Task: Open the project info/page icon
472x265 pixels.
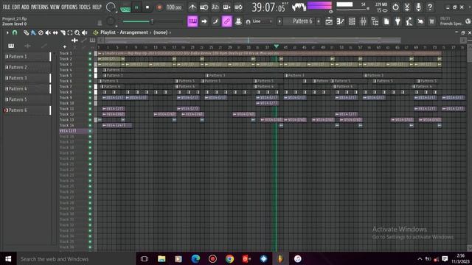Action: tap(386, 21)
